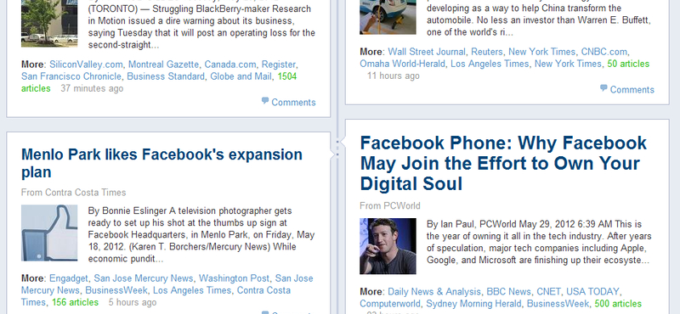Image resolution: width=680 pixels, height=314 pixels.
Task: Open the headline Menlo Park likes Facebook's expansion plan
Action: 161,163
